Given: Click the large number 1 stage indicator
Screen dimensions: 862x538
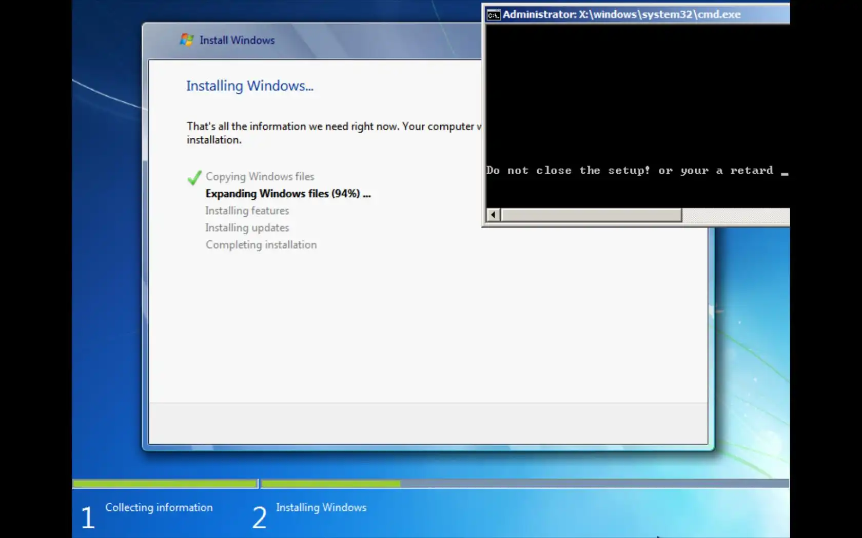Looking at the screenshot, I should pyautogui.click(x=88, y=518).
